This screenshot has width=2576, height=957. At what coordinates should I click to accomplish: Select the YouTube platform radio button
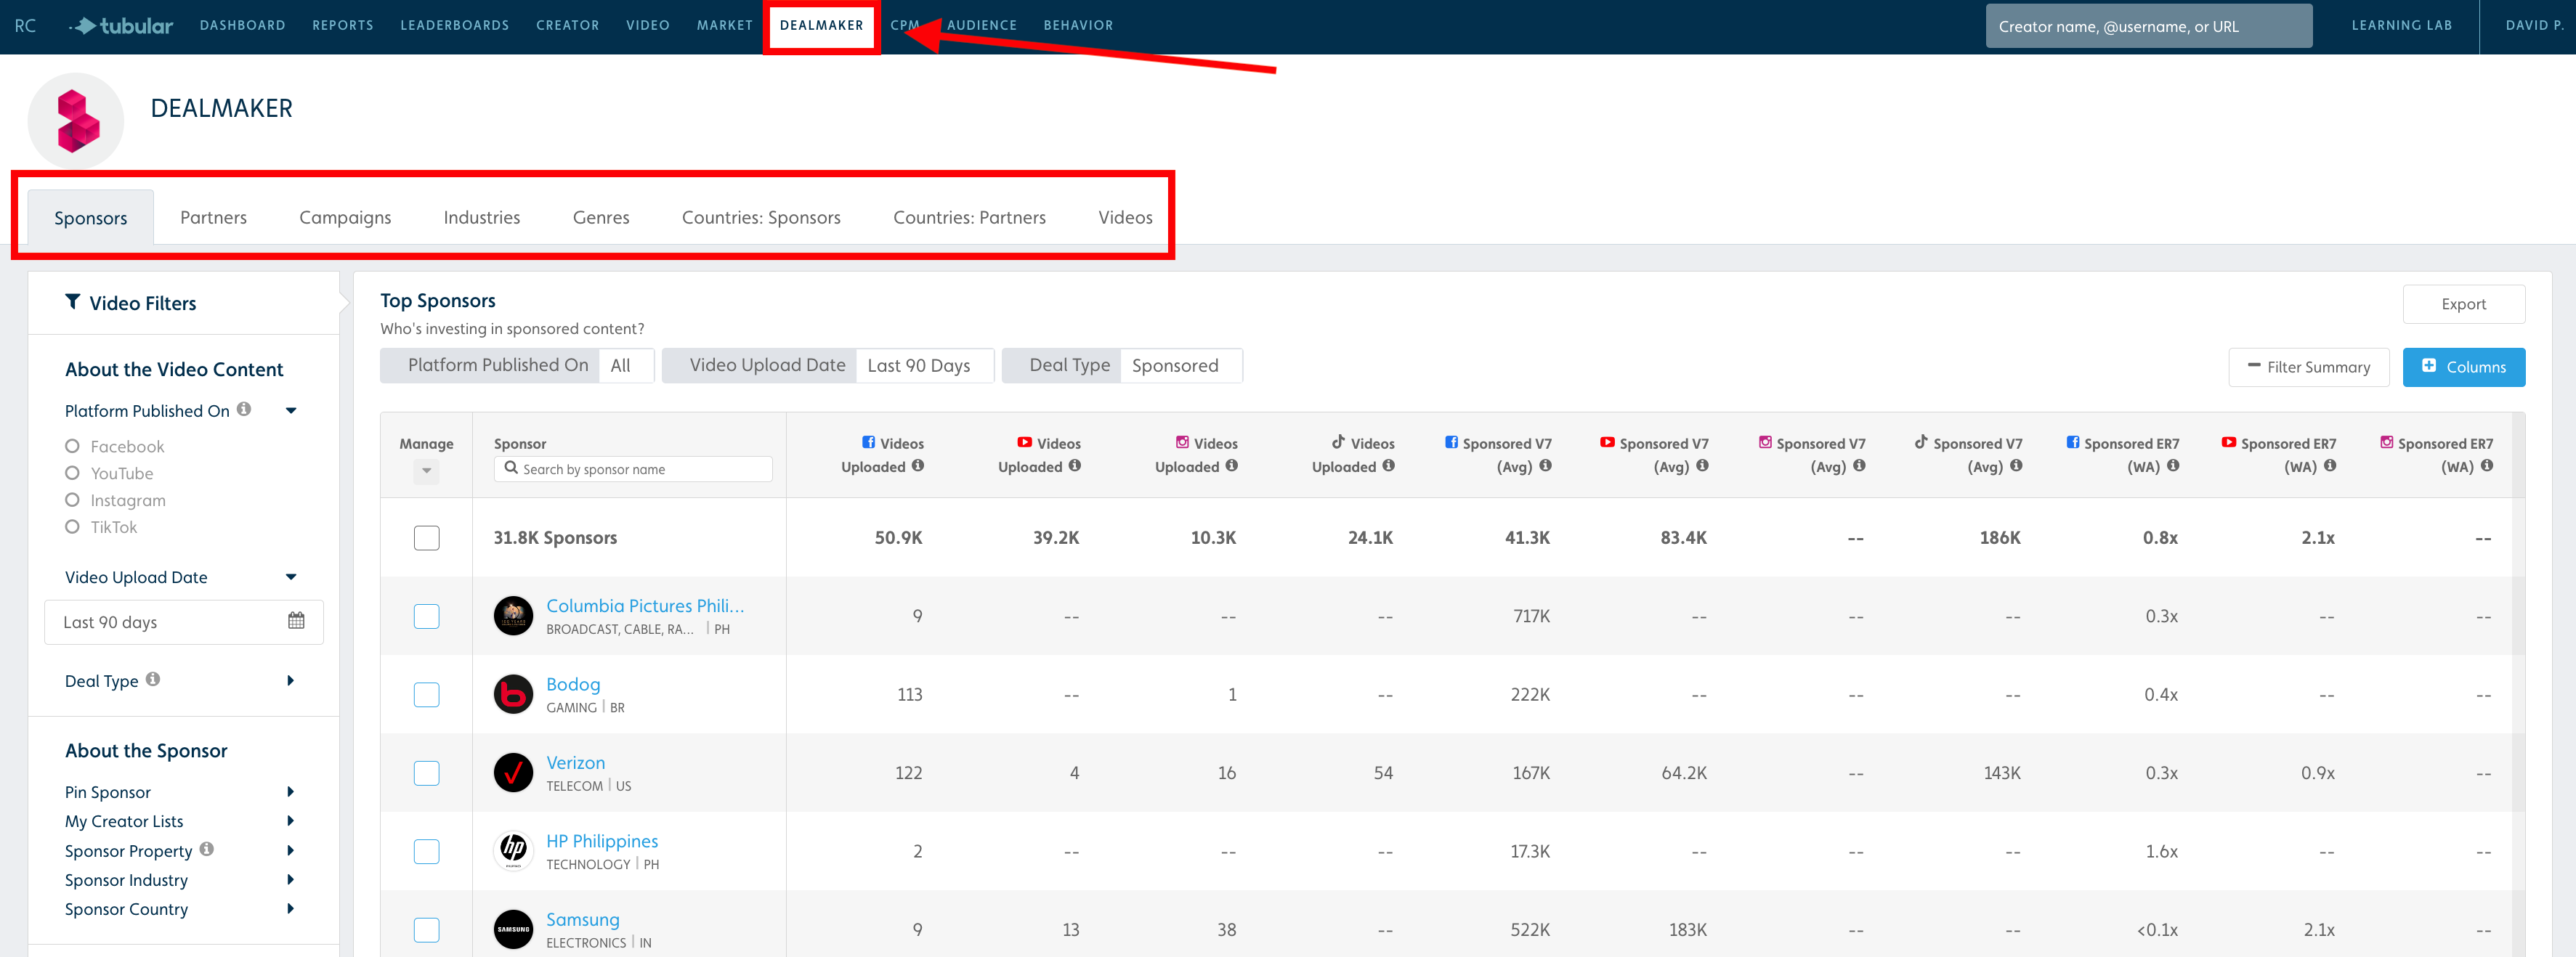point(72,473)
